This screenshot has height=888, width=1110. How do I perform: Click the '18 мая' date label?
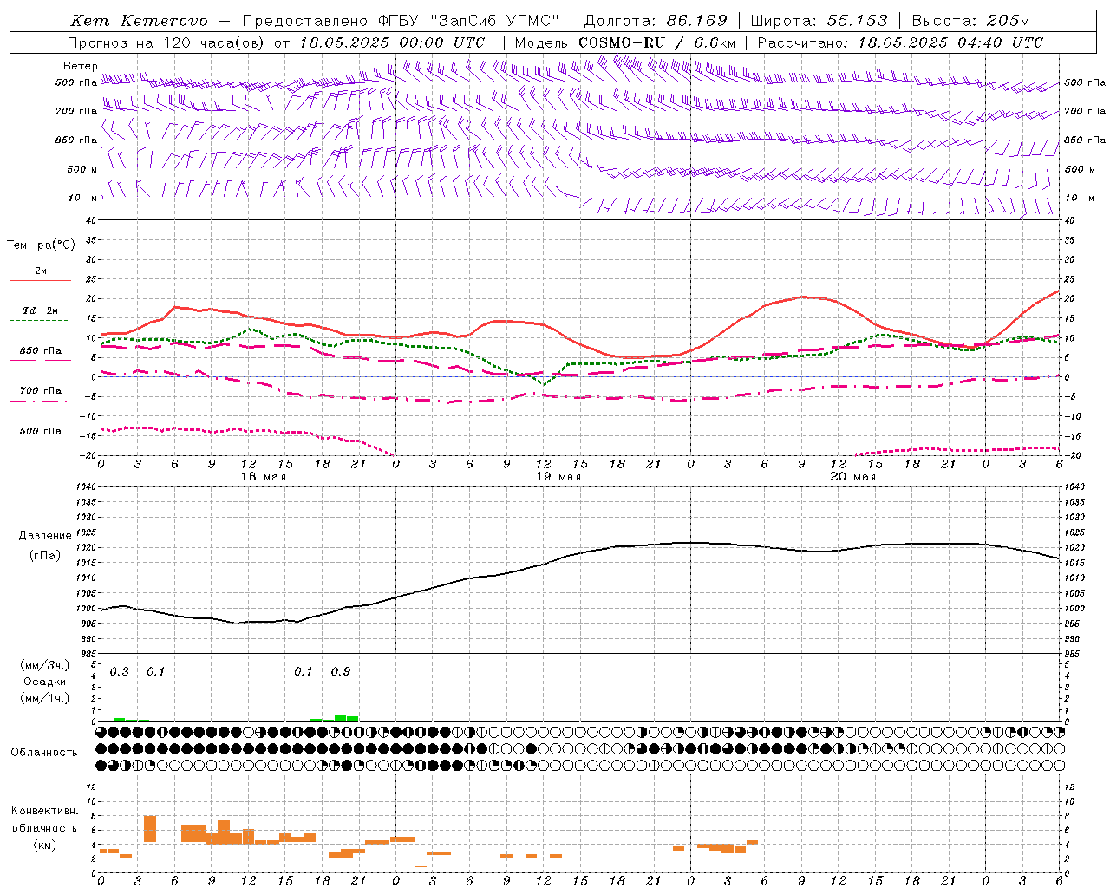(263, 476)
